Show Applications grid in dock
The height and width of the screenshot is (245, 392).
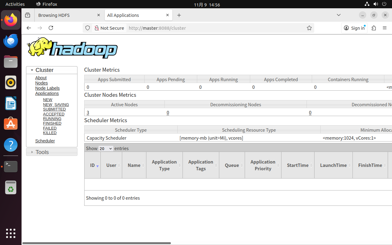(x=11, y=233)
